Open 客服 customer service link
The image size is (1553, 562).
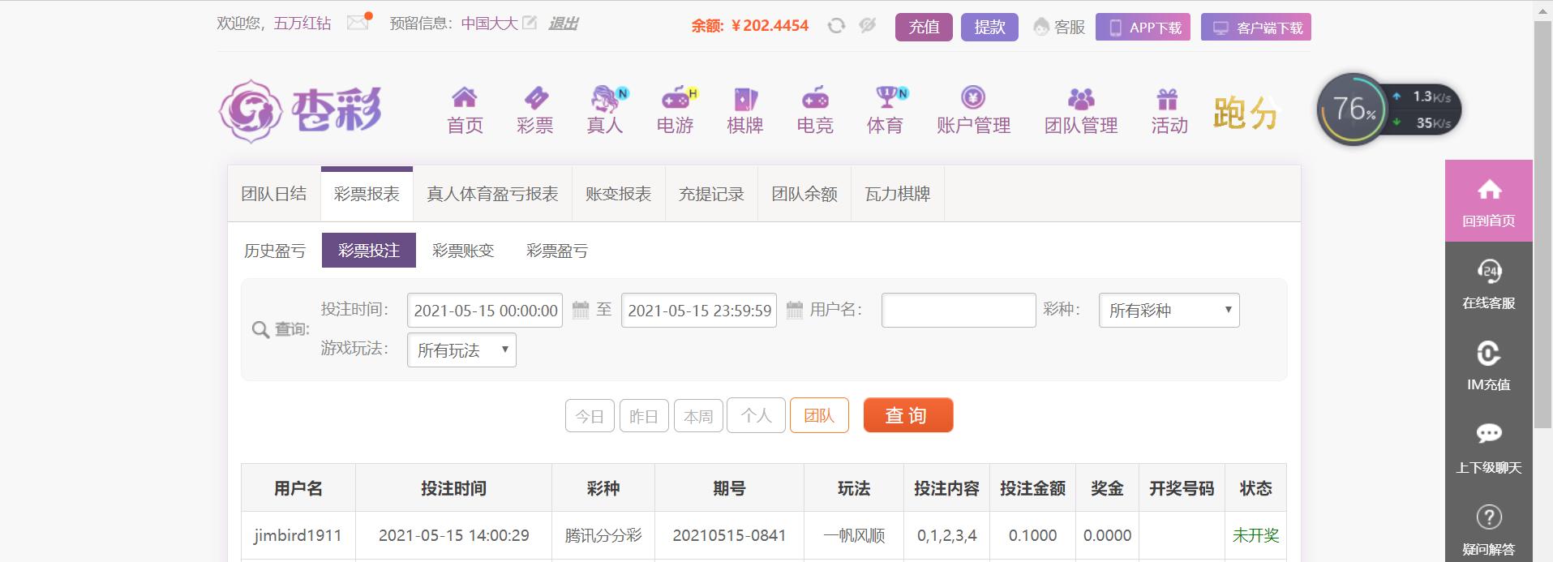coord(1059,27)
